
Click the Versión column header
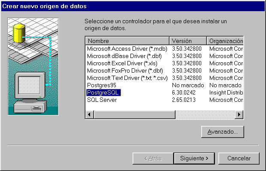tap(188, 41)
